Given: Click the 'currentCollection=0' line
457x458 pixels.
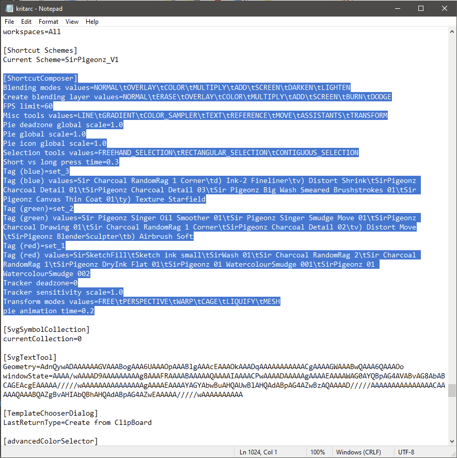Looking at the screenshot, I should click(42, 339).
